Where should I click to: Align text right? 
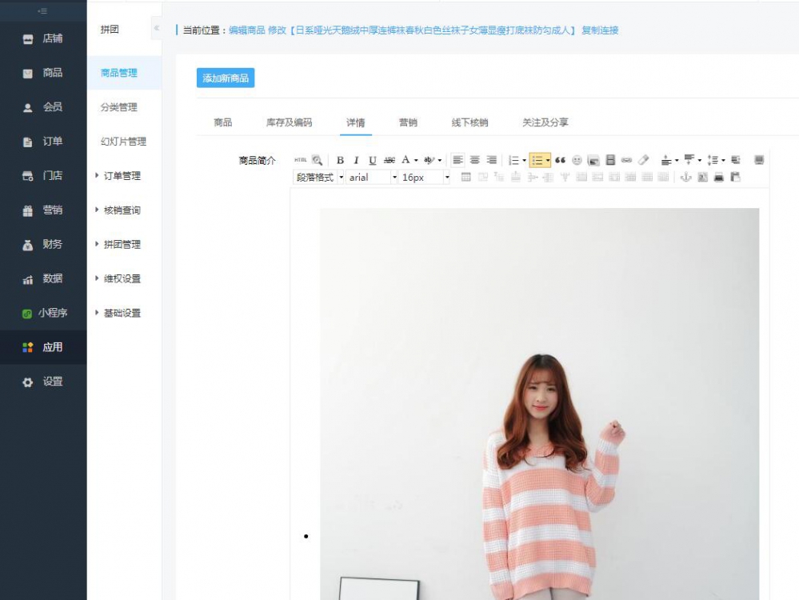[x=491, y=160]
